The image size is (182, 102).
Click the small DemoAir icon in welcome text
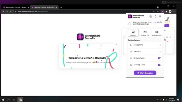click(x=96, y=62)
